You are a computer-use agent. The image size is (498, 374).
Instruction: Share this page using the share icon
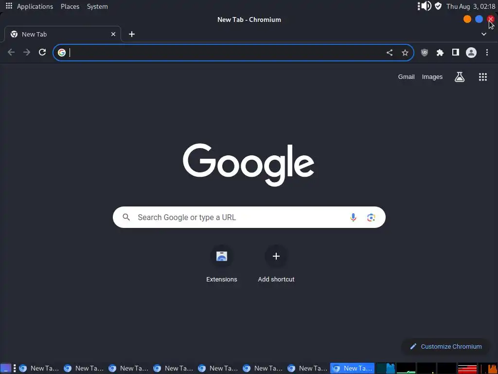point(390,53)
